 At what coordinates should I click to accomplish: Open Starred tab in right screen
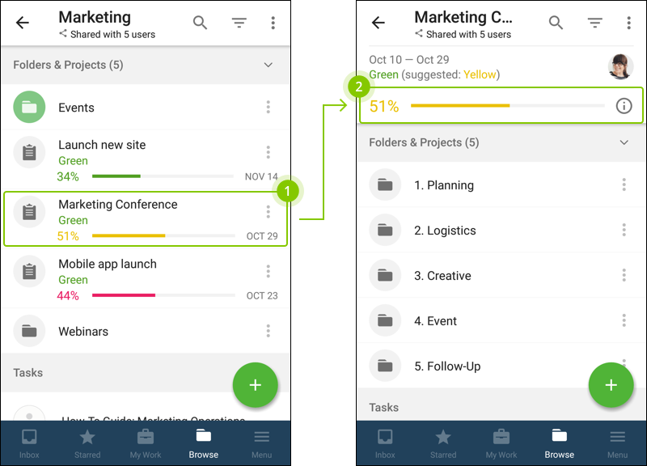442,443
